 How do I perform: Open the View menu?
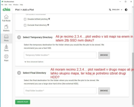click(x=10, y=5)
